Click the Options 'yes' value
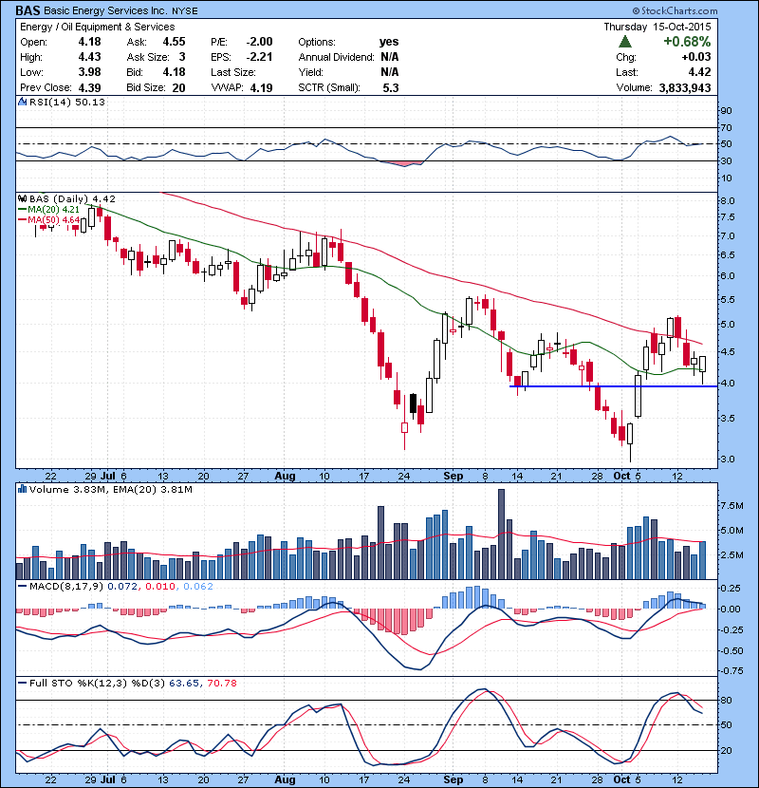The image size is (759, 788). click(389, 42)
